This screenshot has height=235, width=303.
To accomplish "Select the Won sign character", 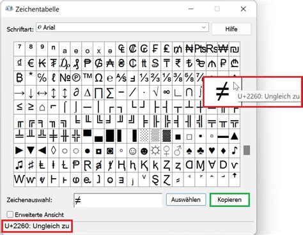I will click(x=223, y=49).
